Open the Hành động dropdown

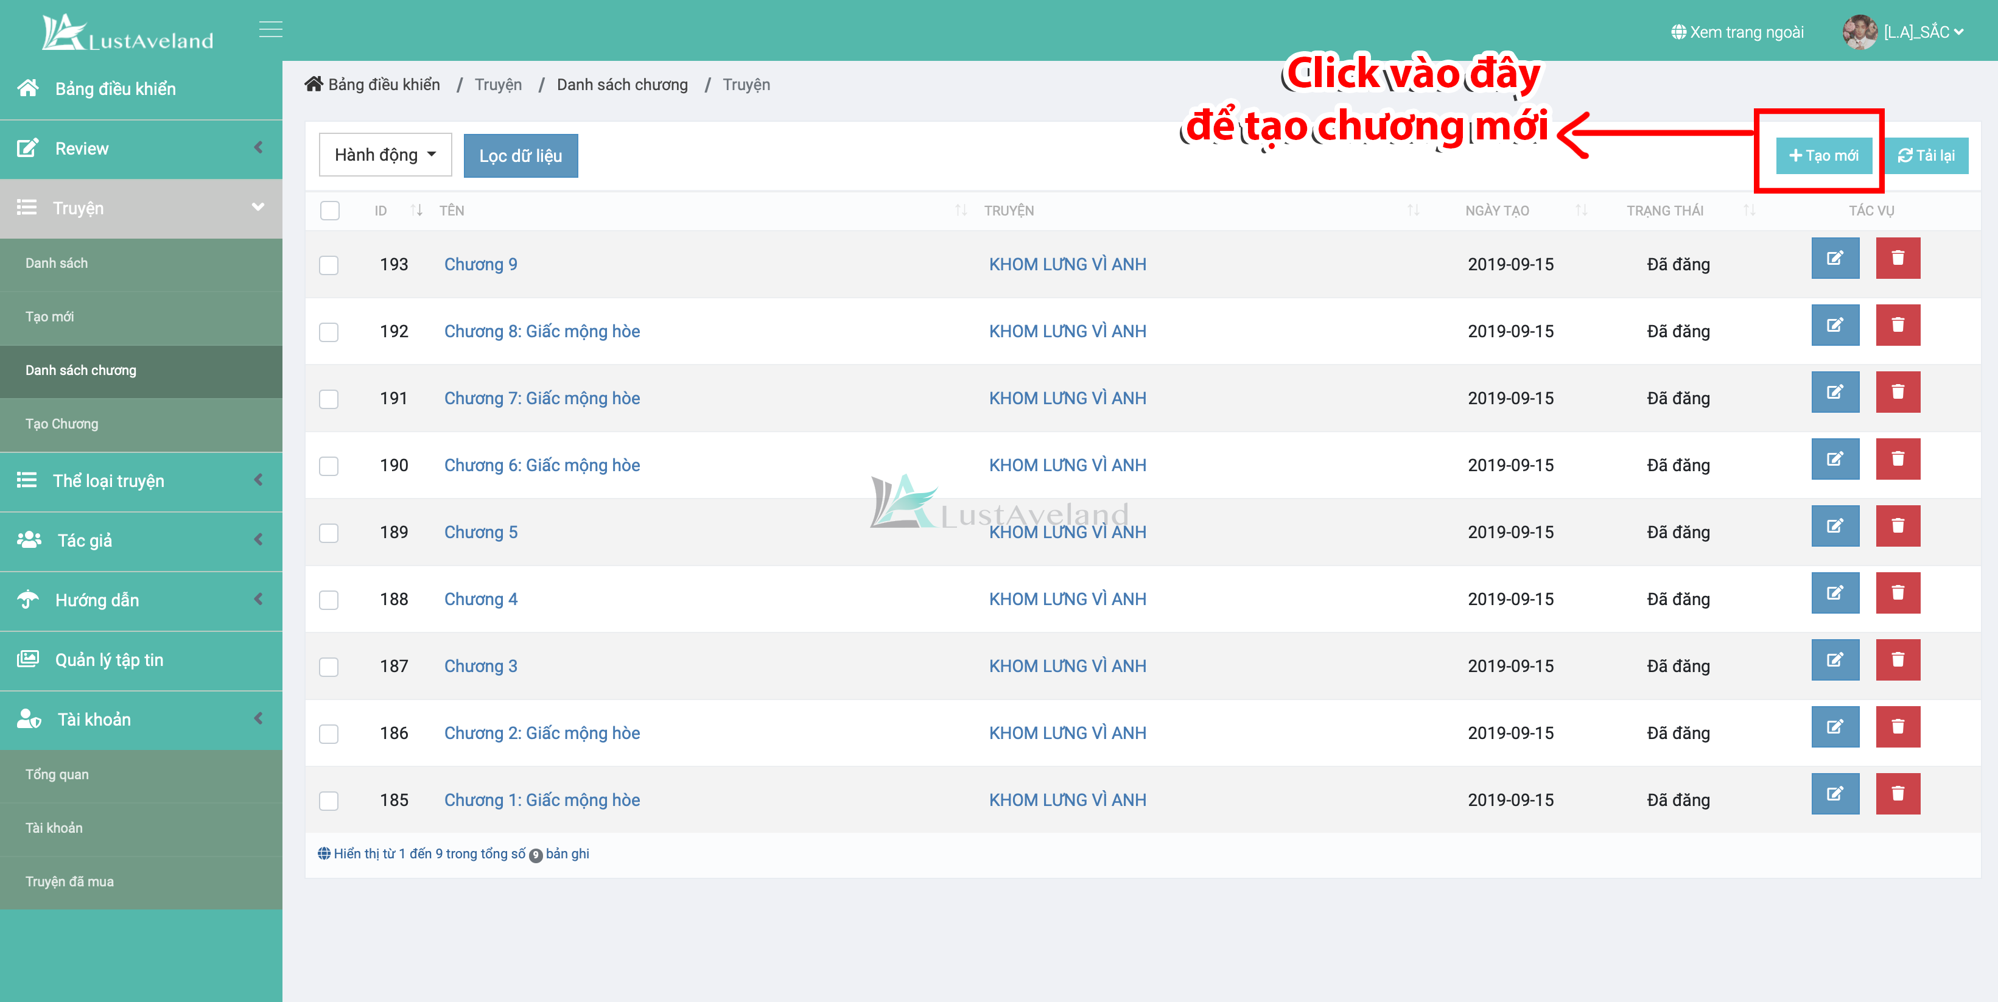[x=385, y=155]
